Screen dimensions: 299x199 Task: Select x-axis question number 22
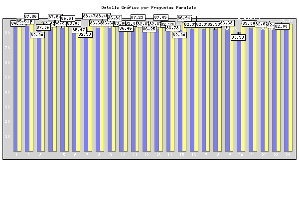[264, 155]
